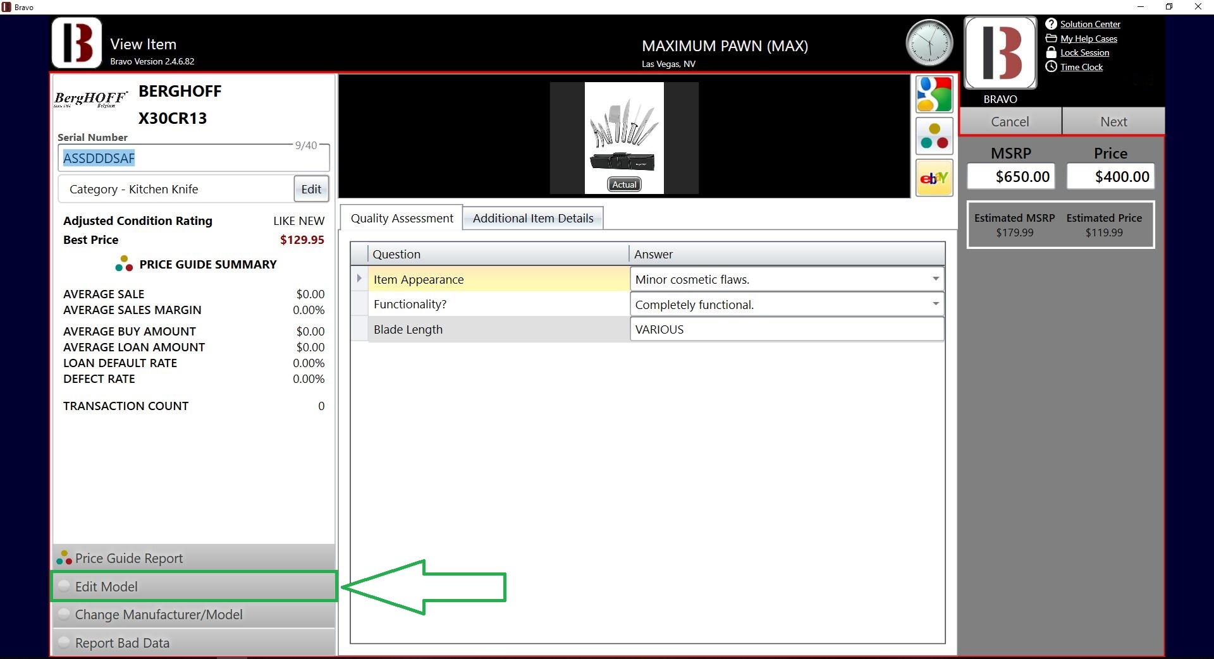Expand the Item Appearance row arrow
The height and width of the screenshot is (659, 1214).
(359, 279)
